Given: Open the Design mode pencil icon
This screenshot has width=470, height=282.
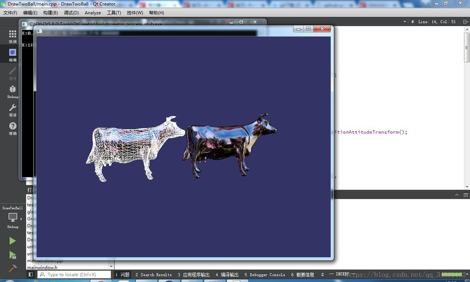Looking at the screenshot, I should [x=12, y=73].
